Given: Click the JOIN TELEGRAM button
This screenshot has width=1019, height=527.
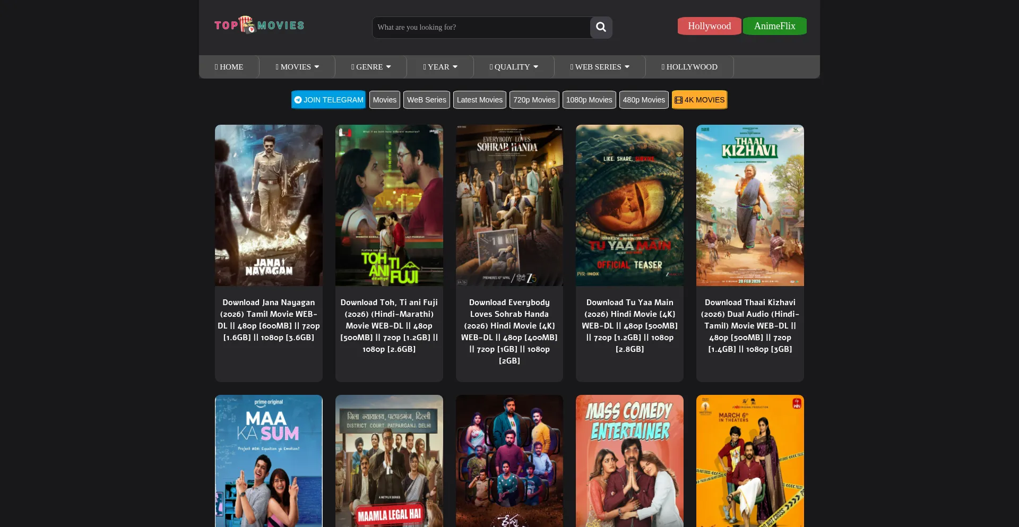Looking at the screenshot, I should pyautogui.click(x=329, y=100).
